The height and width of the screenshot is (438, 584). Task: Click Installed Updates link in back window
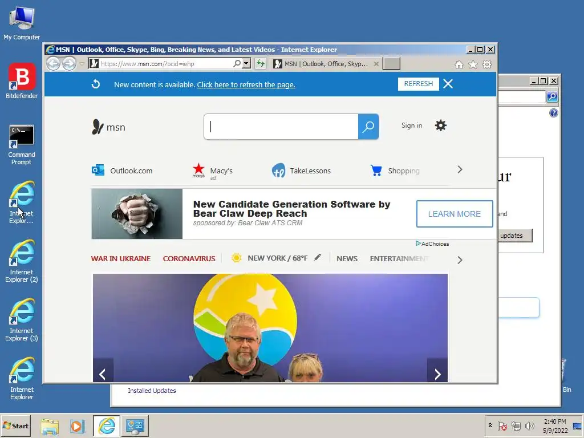click(152, 391)
